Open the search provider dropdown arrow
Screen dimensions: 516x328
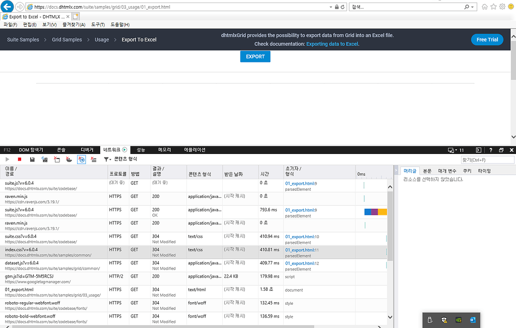pyautogui.click(x=472, y=7)
